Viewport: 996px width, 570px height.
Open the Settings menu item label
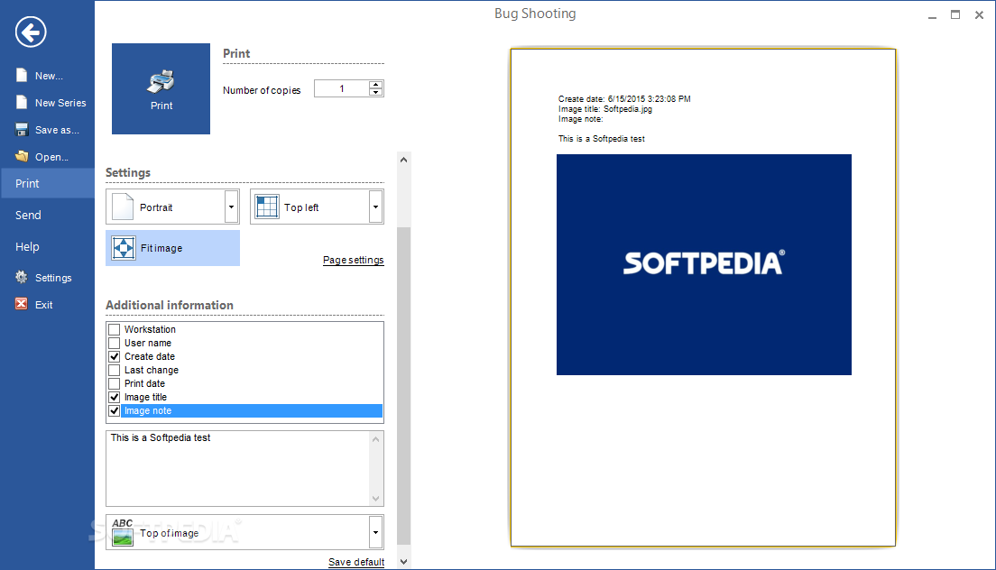[53, 278]
